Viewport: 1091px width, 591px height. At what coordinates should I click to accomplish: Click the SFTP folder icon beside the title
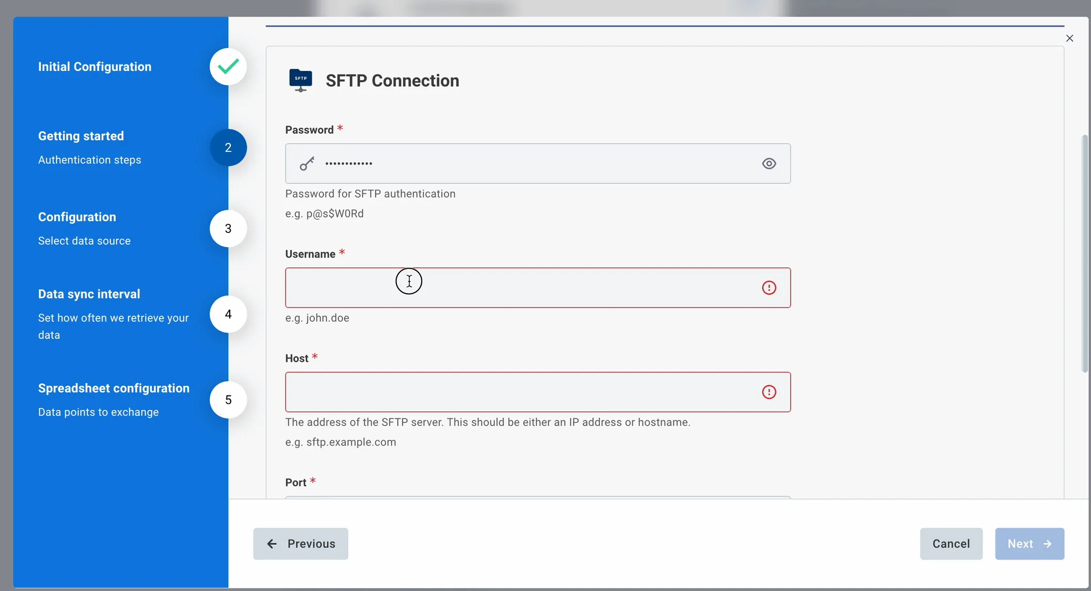point(300,80)
